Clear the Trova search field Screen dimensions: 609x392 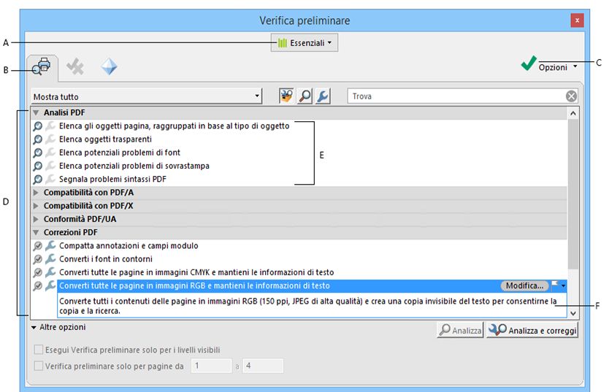(x=571, y=96)
